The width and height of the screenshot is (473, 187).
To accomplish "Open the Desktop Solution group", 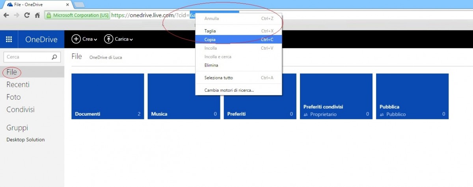I will (x=26, y=140).
